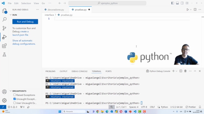Image resolution: width=204 pixels, height=114 pixels.
Task: Open the new terminal launch profile dropdown
Action: click(x=176, y=71)
